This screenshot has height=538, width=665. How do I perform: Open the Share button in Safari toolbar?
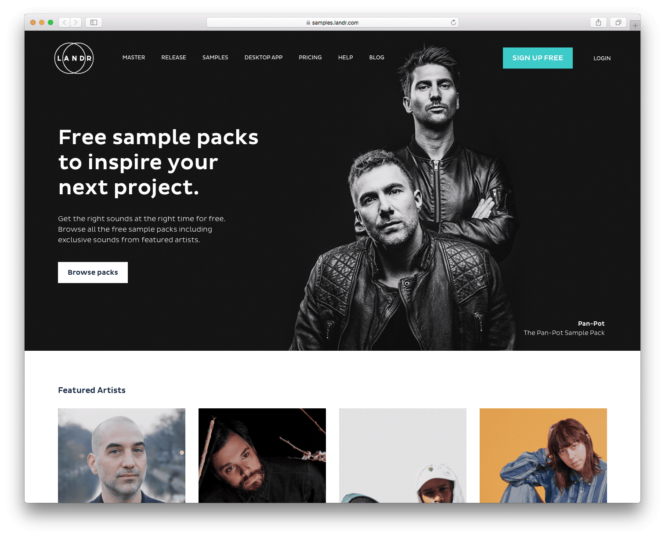point(598,22)
